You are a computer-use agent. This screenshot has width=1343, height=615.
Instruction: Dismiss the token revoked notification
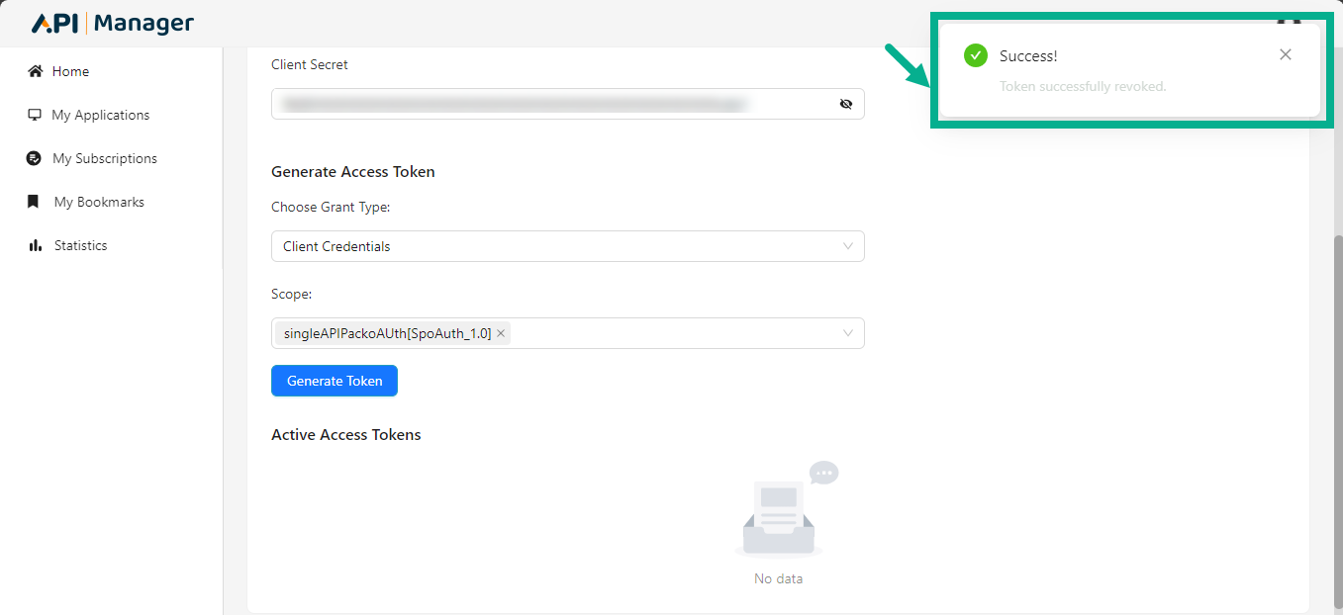[x=1285, y=54]
